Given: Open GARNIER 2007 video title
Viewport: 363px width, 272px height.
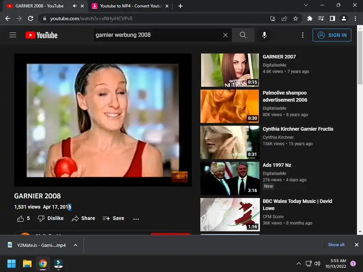Looking at the screenshot, I should pos(279,57).
